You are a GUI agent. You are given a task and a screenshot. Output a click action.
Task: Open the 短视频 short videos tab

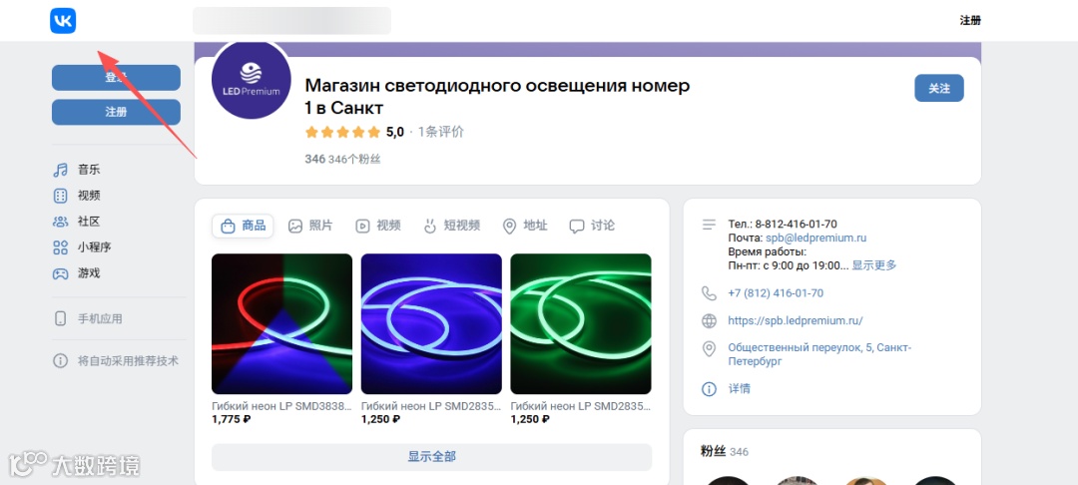[x=451, y=226]
